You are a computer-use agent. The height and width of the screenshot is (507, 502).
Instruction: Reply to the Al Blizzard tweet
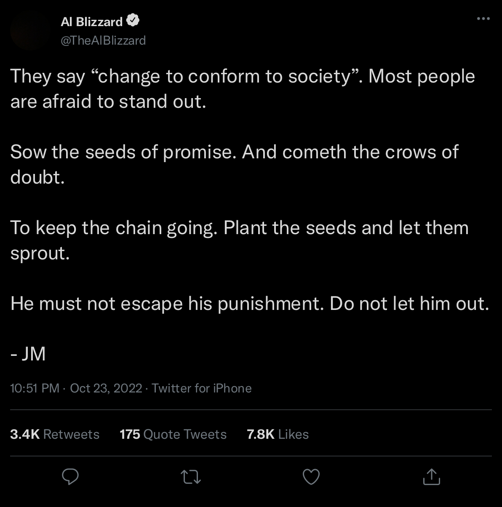click(71, 477)
